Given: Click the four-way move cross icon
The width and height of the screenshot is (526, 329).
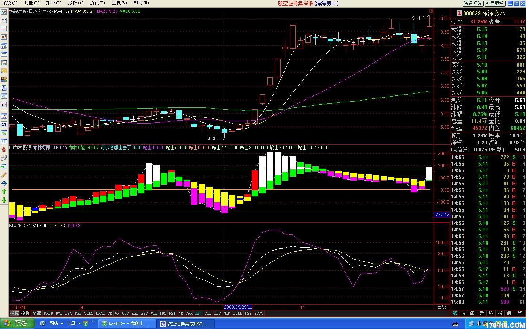Looking at the screenshot, I should coord(4,183).
